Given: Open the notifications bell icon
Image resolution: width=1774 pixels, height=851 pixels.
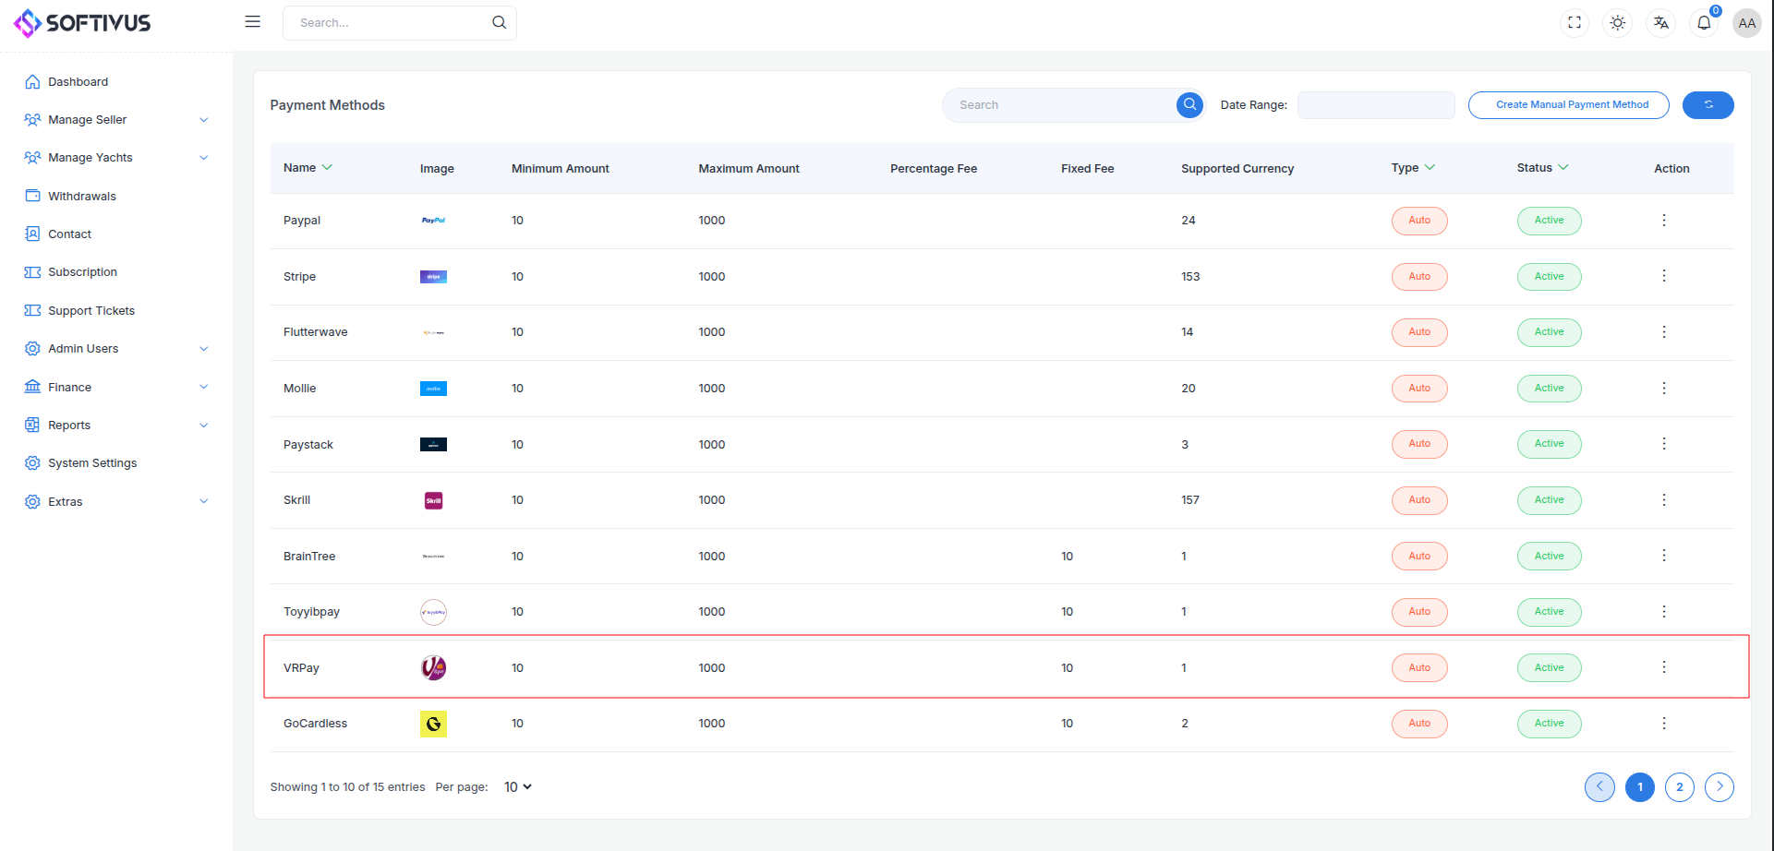Looking at the screenshot, I should click(x=1704, y=23).
